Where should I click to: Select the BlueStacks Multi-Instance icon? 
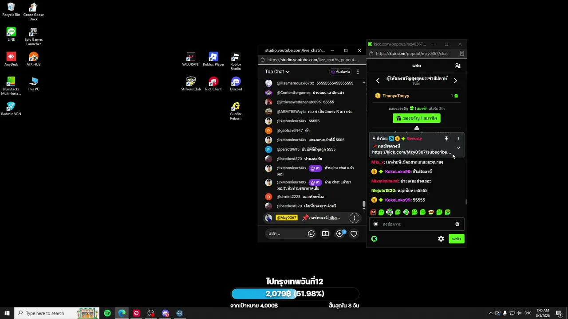point(11,86)
